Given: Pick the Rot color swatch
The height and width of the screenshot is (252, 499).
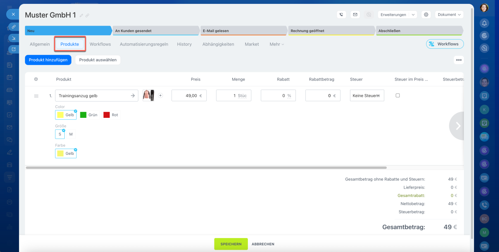Looking at the screenshot, I should click(111, 115).
